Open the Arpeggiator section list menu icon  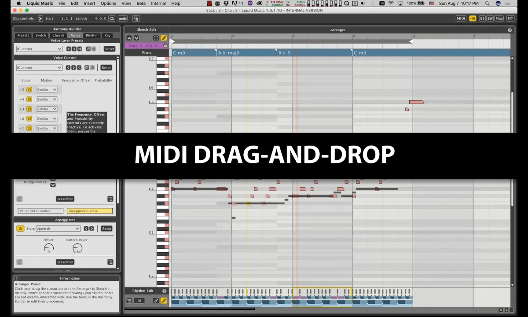[110, 262]
